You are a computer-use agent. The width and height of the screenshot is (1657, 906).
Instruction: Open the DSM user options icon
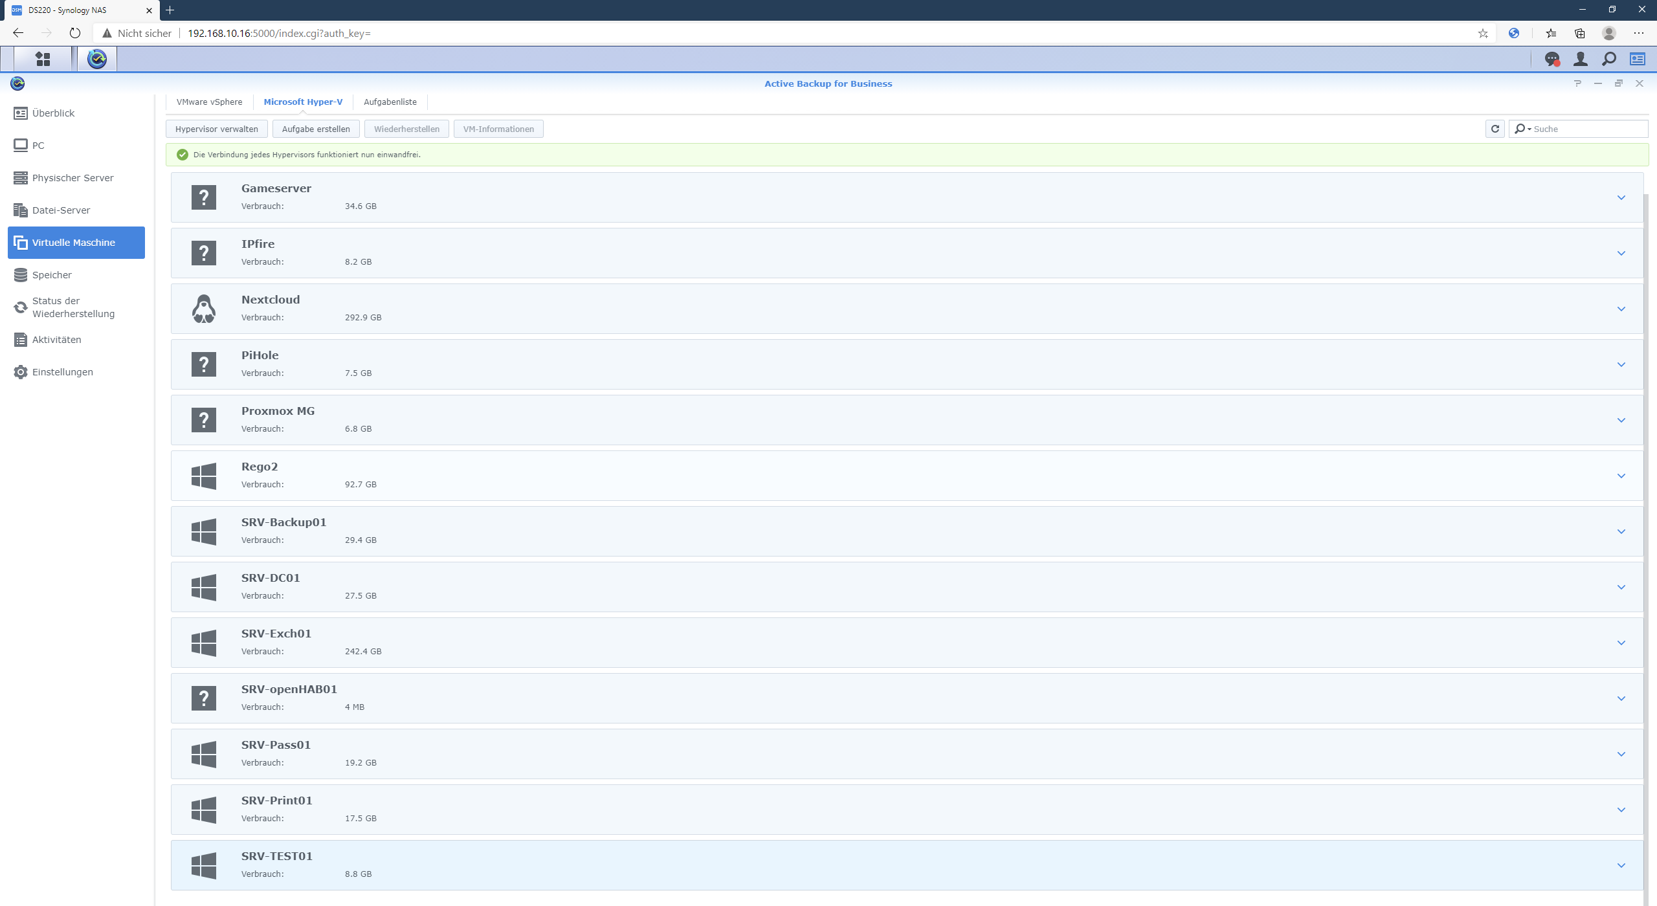click(x=1580, y=59)
